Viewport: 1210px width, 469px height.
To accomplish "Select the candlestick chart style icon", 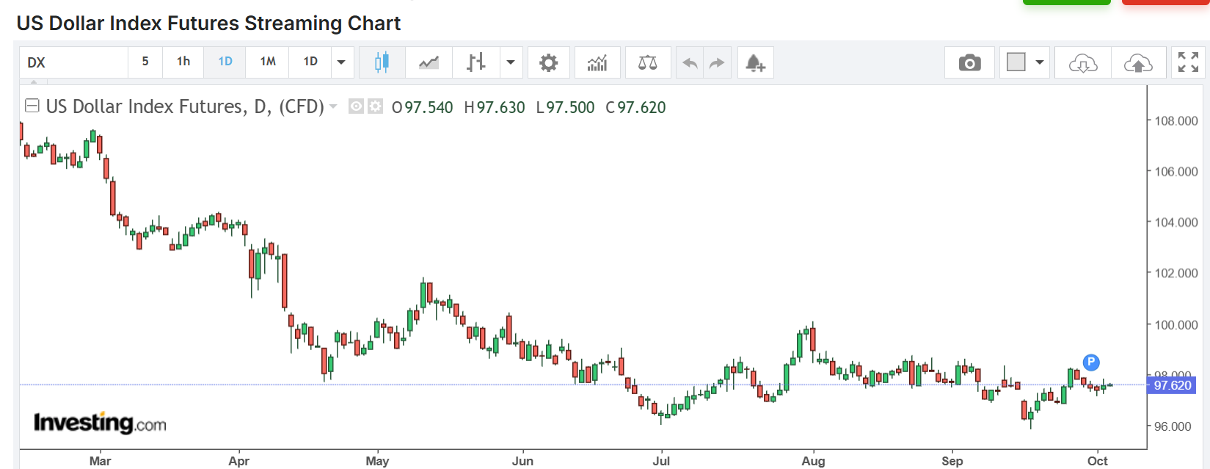I will click(382, 62).
